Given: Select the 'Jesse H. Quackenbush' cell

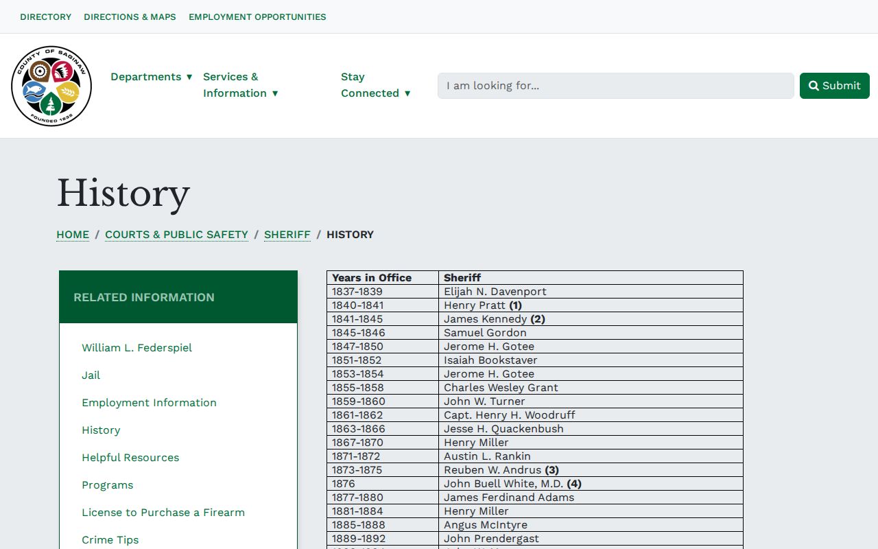Looking at the screenshot, I should (x=591, y=429).
